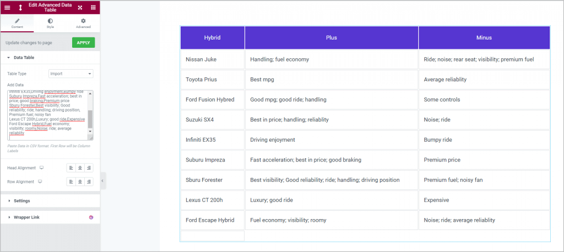Click the expand arrows icon in header

point(80,8)
